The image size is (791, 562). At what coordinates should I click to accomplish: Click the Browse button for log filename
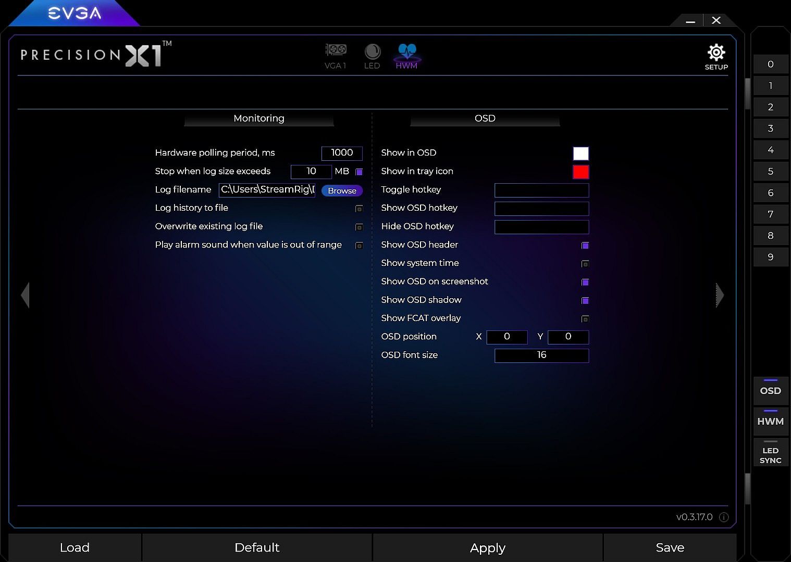point(342,190)
